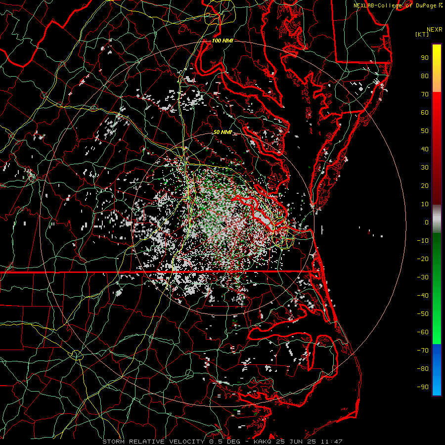445x445 pixels.
Task: Click the 0 value on the velocity scale
Action: [x=427, y=222]
